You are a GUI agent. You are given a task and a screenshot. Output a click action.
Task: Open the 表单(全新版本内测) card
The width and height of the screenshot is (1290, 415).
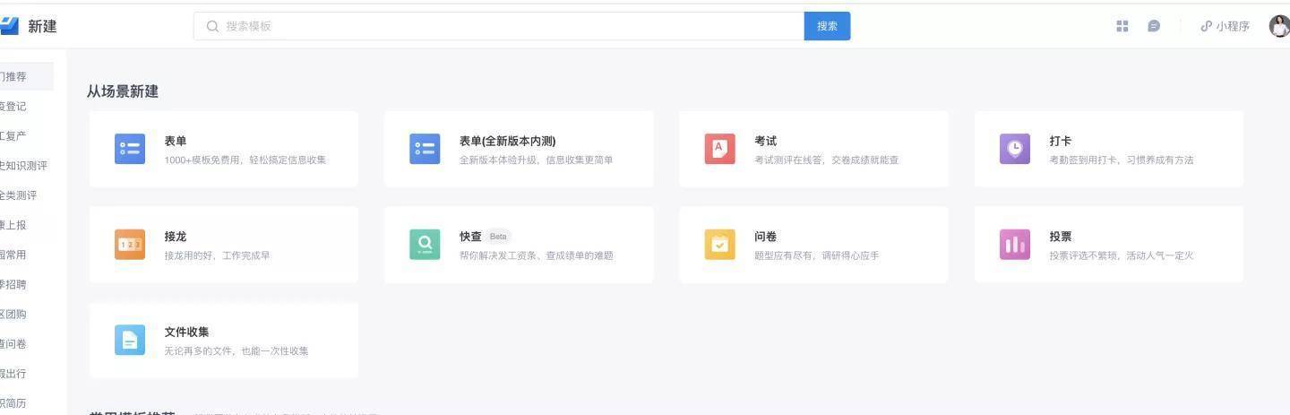[x=519, y=149]
